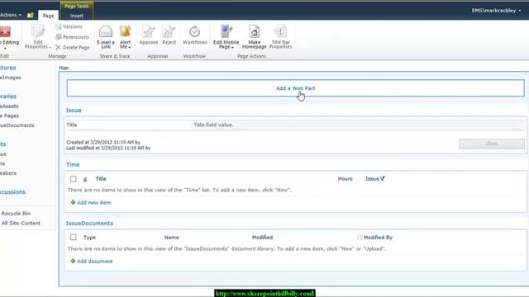Switch to the Page ribbon tab
The width and height of the screenshot is (529, 297).
coord(48,16)
